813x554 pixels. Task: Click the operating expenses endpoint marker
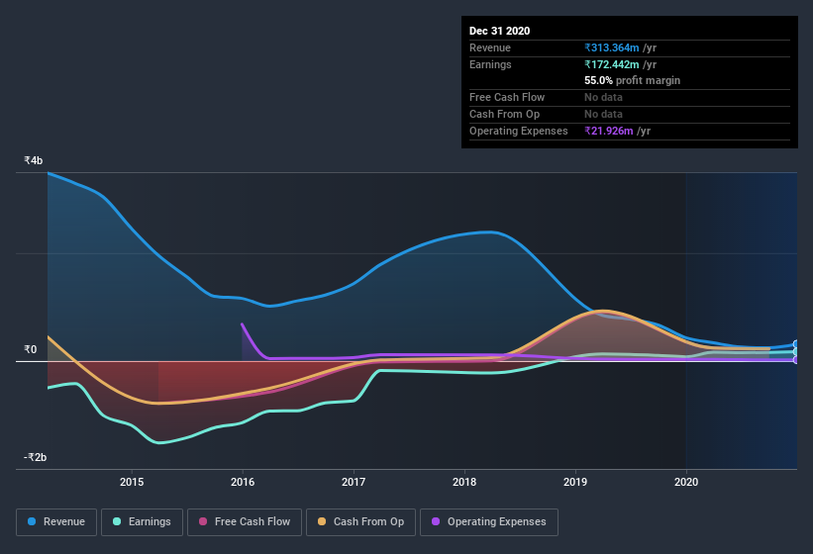[x=796, y=360]
